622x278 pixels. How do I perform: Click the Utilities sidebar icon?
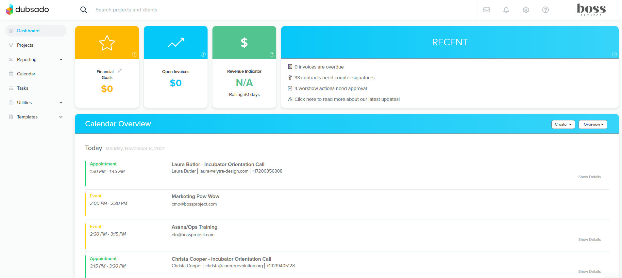[11, 102]
